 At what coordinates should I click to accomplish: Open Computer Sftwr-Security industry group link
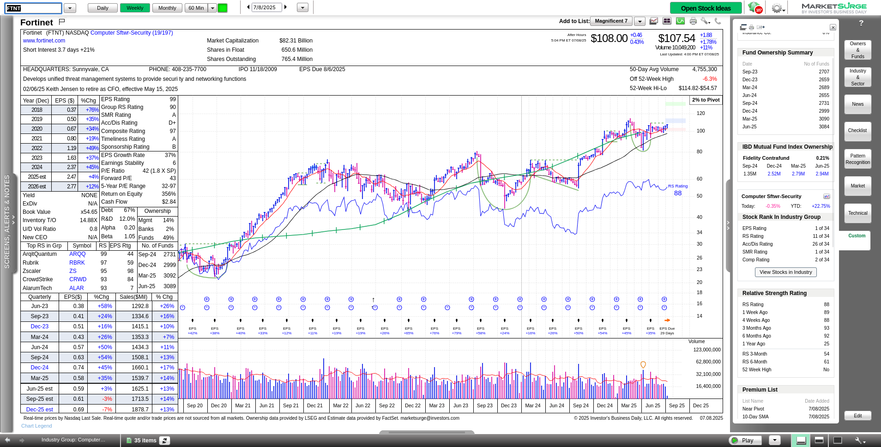132,33
